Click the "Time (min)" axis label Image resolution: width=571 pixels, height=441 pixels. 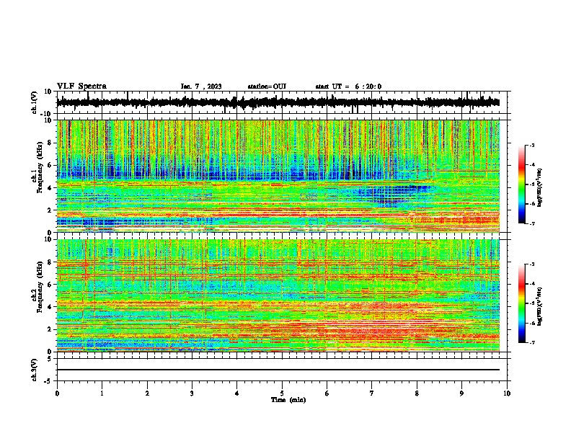pyautogui.click(x=288, y=400)
